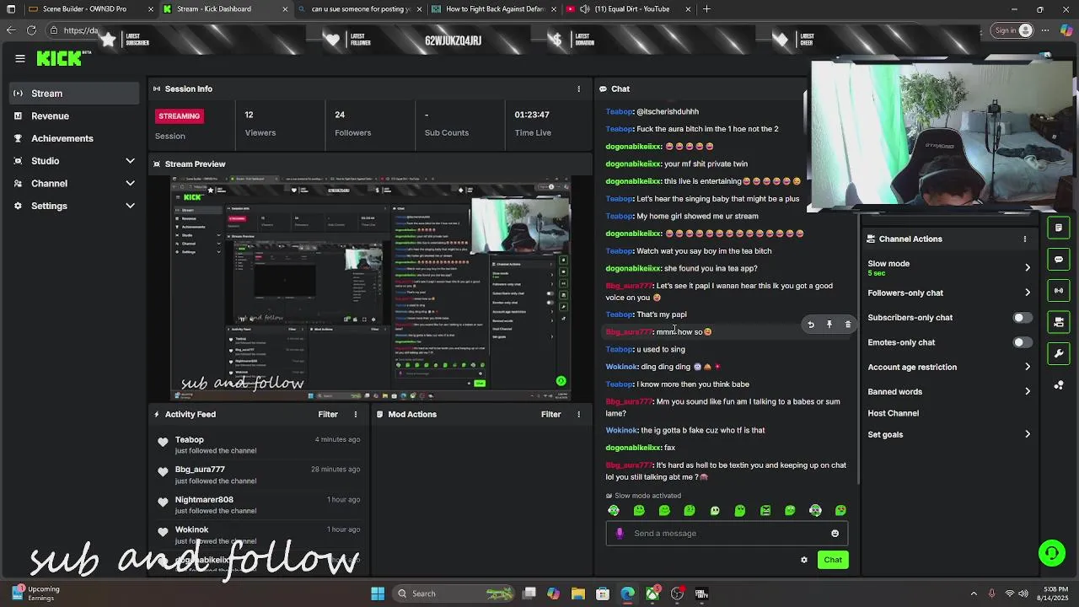Show hidden system tray icons
This screenshot has width=1079, height=607.
(x=974, y=594)
